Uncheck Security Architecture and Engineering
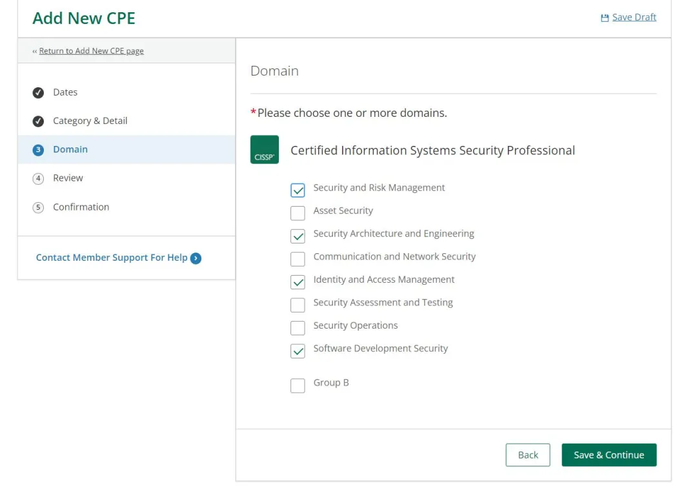The image size is (697, 494). (x=298, y=236)
